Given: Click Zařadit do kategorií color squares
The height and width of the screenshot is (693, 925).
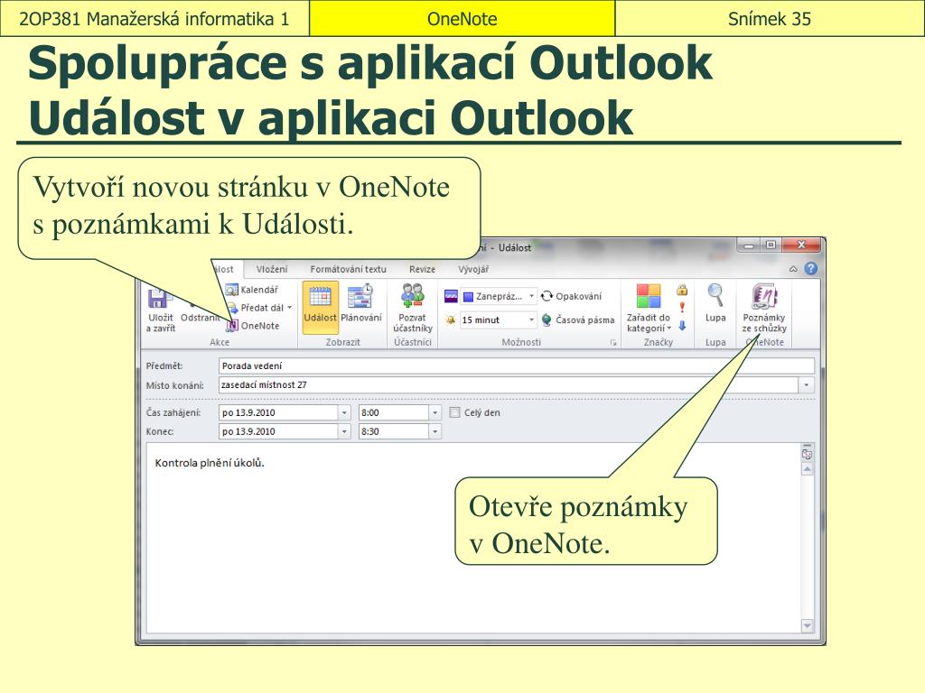Looking at the screenshot, I should pyautogui.click(x=649, y=296).
